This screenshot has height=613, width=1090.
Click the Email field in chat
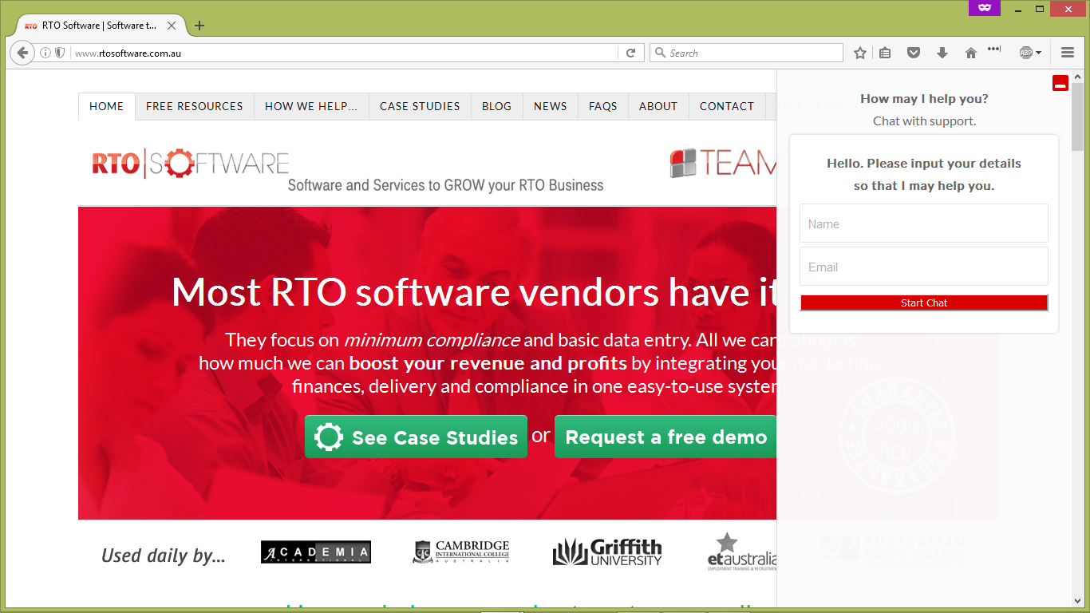pyautogui.click(x=924, y=267)
